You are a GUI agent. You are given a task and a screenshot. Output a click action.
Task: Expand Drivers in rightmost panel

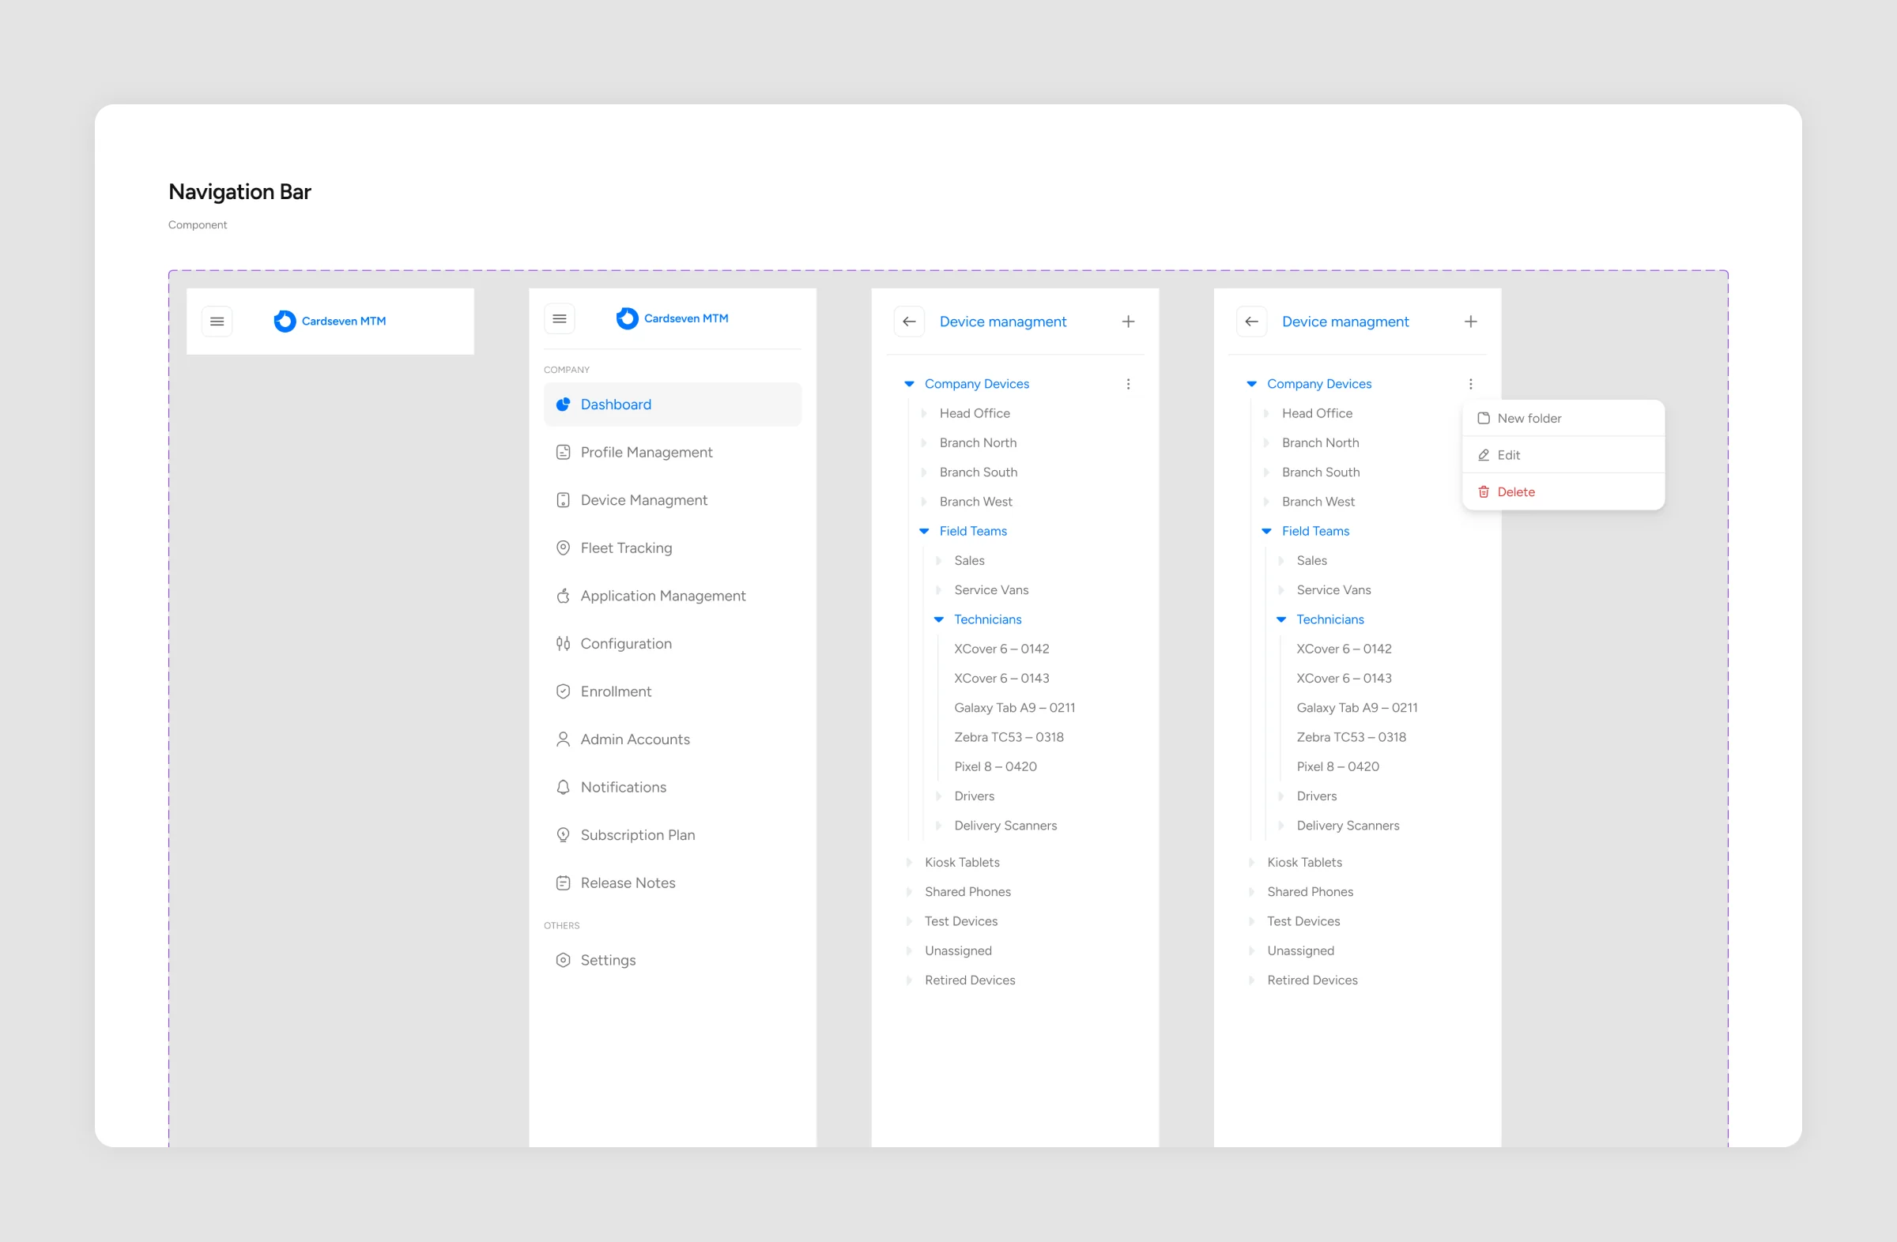[x=1281, y=796]
